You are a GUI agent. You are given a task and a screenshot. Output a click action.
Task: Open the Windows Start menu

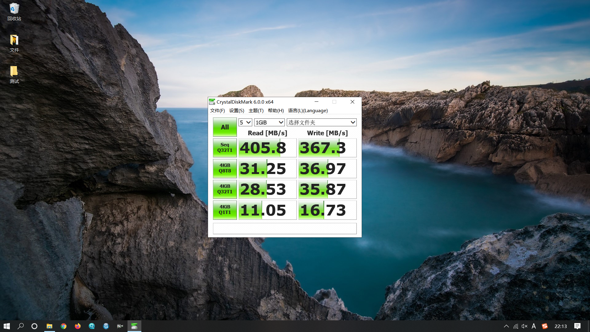pyautogui.click(x=7, y=326)
